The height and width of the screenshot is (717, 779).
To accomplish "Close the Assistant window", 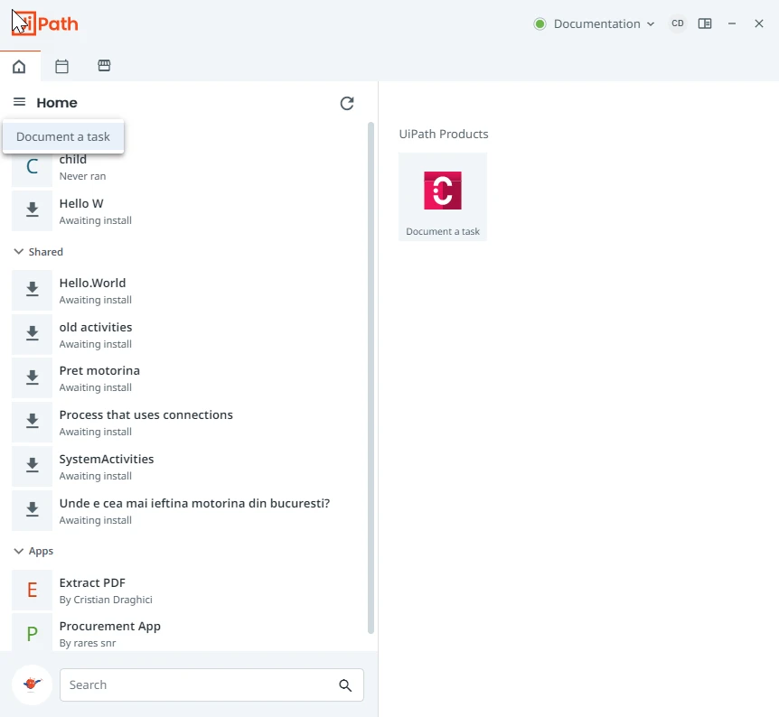I will click(x=758, y=23).
